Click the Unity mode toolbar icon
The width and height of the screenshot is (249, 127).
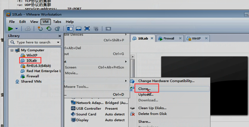click(96, 29)
